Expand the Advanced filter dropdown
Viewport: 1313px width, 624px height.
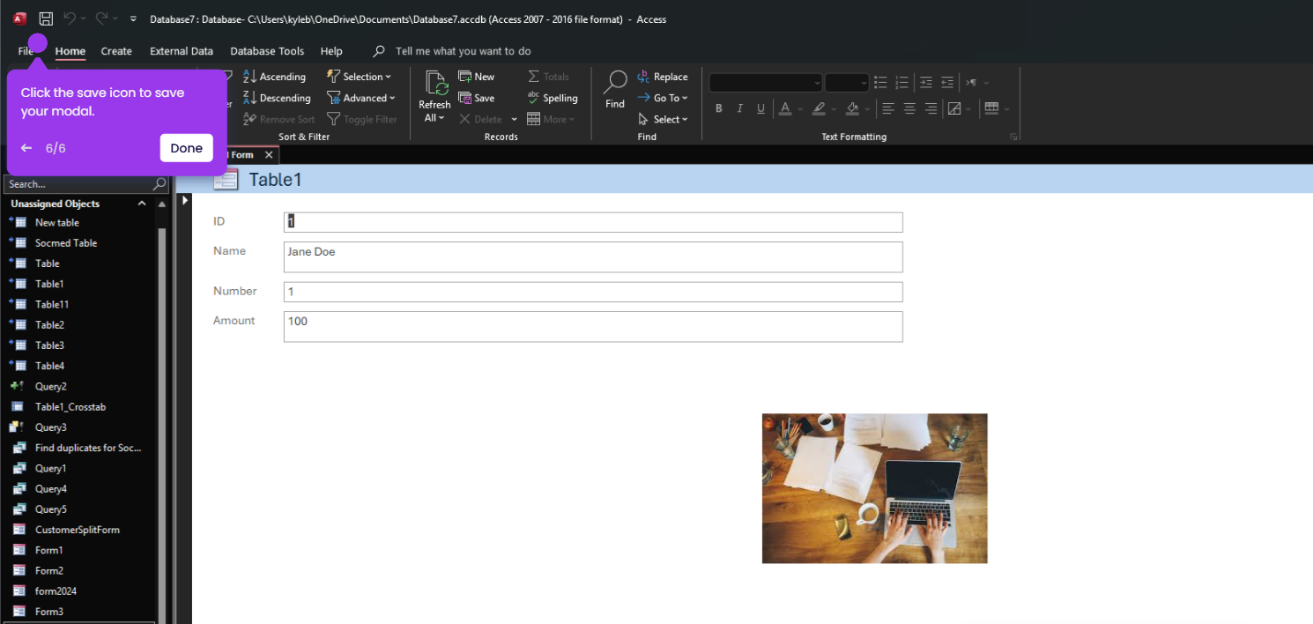coord(361,98)
